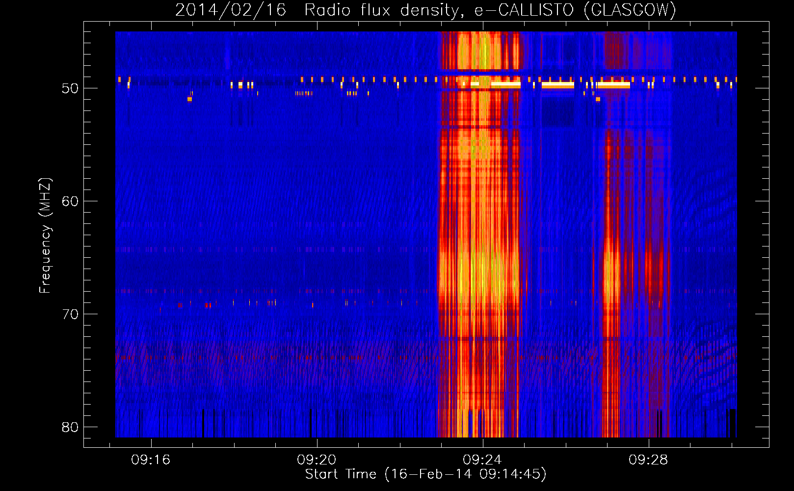
Task: Click the 'Start Time (16-Feb-14 09:14:45)' axis label
Action: click(425, 474)
